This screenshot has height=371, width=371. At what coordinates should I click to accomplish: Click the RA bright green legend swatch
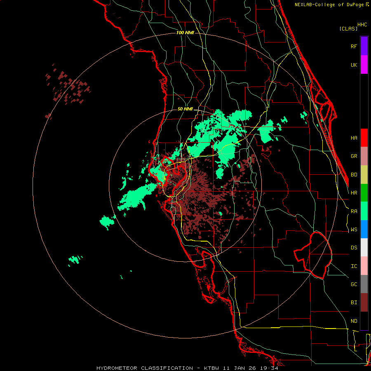[x=364, y=211]
